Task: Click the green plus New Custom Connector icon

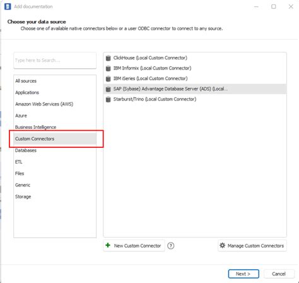Action: tap(108, 245)
